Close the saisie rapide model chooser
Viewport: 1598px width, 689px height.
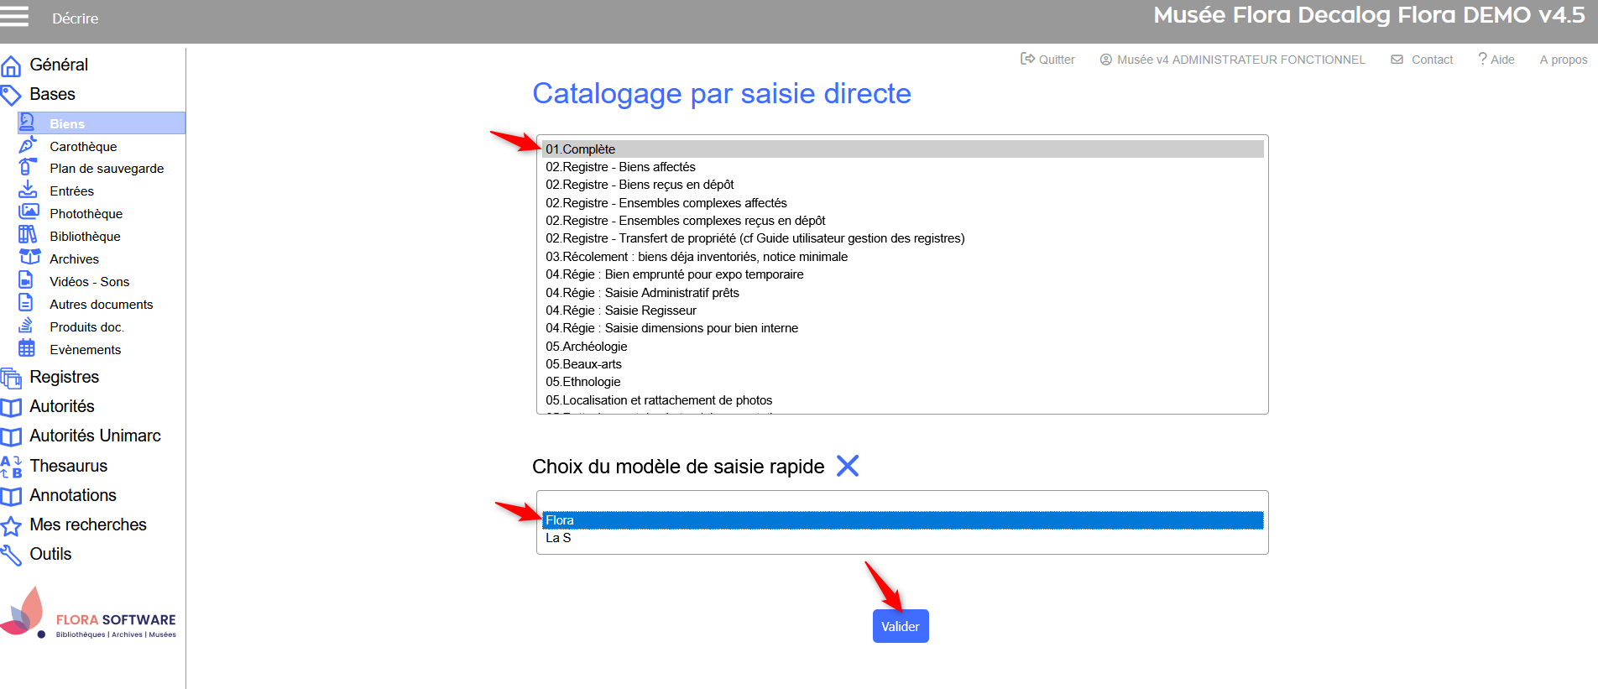pyautogui.click(x=848, y=467)
